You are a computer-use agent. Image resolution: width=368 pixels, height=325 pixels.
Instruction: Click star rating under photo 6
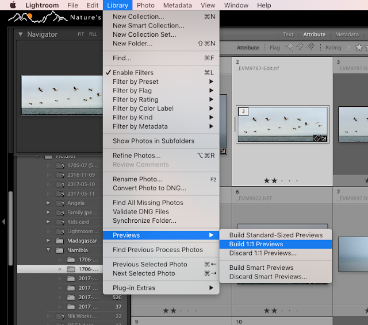click(281, 311)
